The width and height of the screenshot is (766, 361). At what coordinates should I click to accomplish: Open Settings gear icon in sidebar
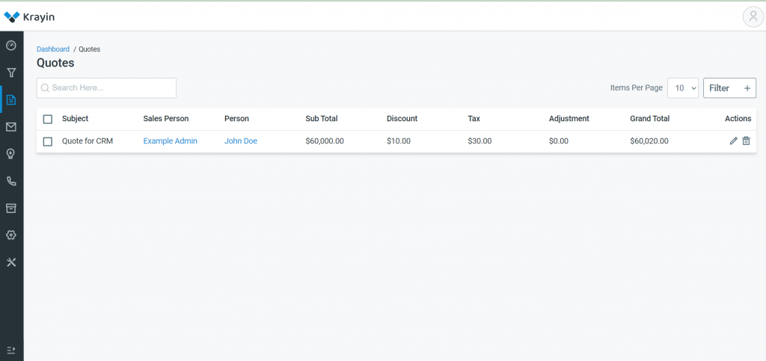click(x=11, y=235)
